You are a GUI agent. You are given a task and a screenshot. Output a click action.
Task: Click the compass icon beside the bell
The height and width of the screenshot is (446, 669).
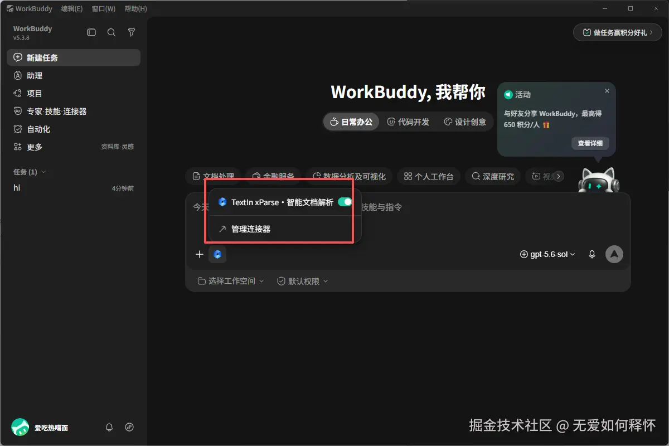[x=129, y=427]
